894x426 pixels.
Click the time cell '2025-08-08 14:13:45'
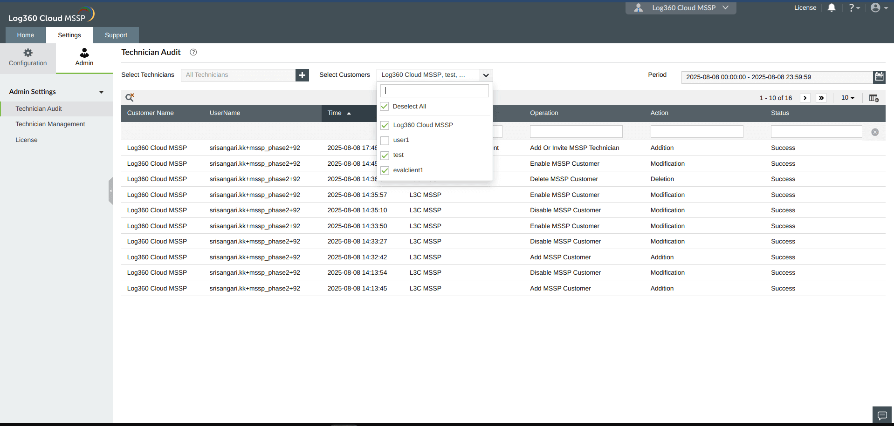pyautogui.click(x=357, y=289)
